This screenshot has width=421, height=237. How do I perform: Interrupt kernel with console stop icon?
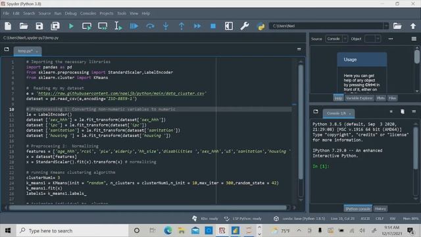coord(391,111)
